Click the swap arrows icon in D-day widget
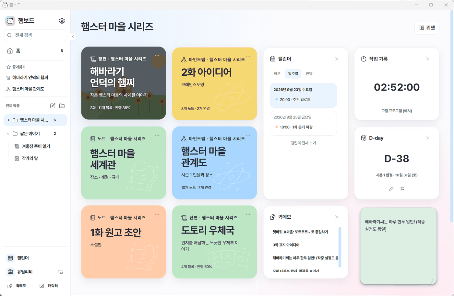Viewport: 454px width, 296px height. coord(402,189)
